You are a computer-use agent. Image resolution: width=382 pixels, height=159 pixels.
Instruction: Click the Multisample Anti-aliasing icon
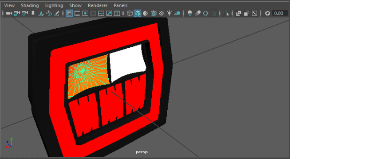pyautogui.click(x=206, y=13)
